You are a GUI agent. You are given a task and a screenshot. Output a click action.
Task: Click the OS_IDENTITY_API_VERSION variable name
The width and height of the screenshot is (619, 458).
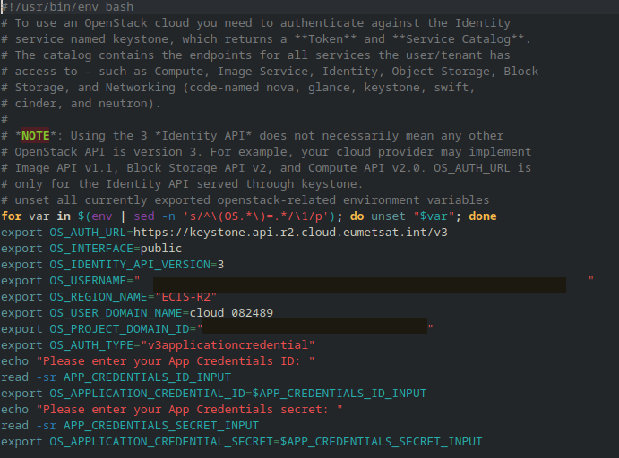point(130,265)
